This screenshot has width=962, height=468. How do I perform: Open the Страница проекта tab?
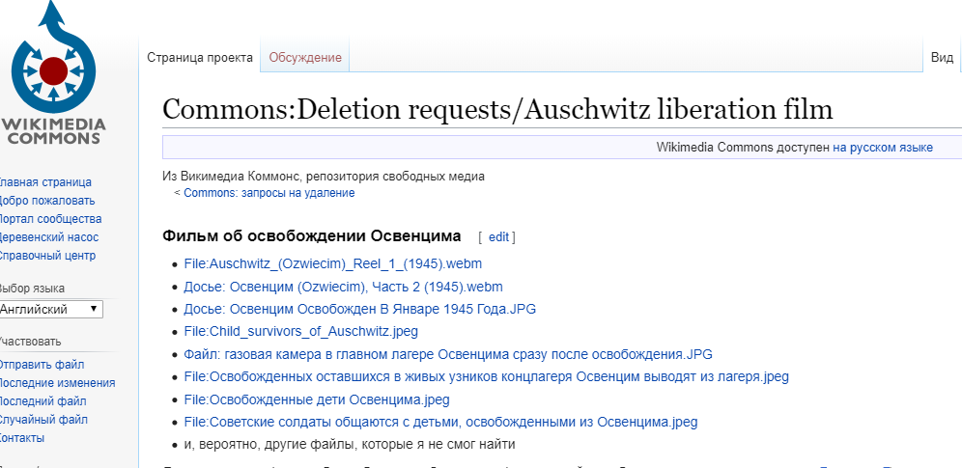click(199, 58)
